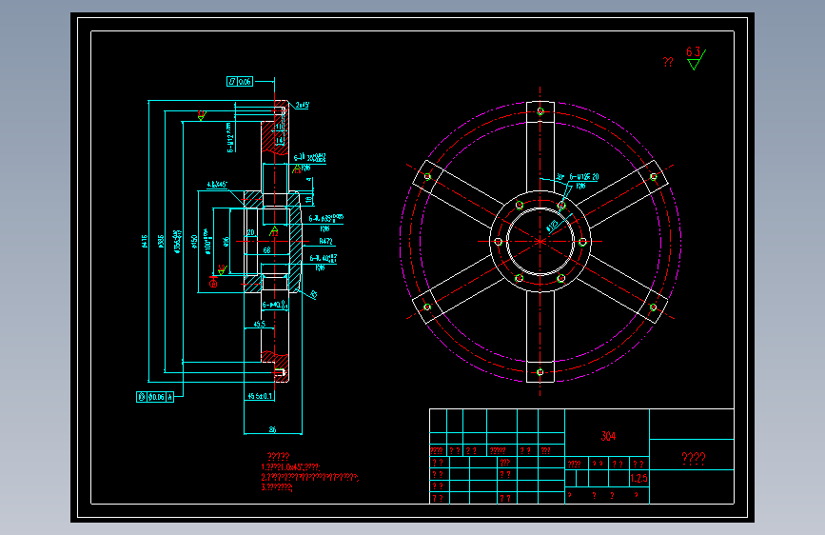This screenshot has width=825, height=535.
Task: Select the 6.3 surface roughness symbol
Action: point(696,58)
